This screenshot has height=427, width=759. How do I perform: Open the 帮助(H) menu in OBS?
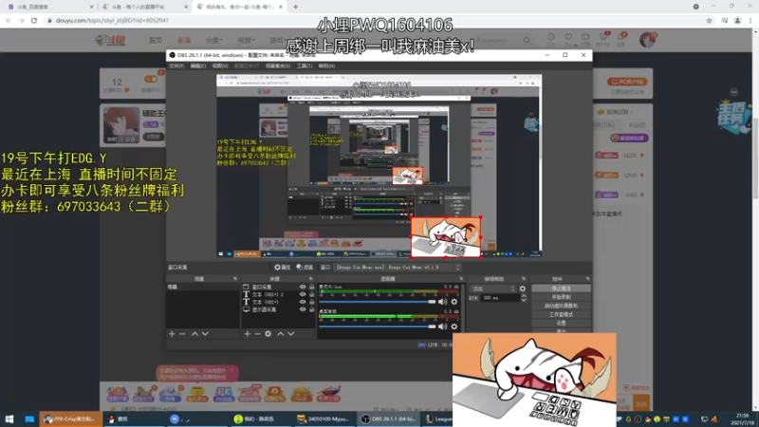[x=326, y=65]
